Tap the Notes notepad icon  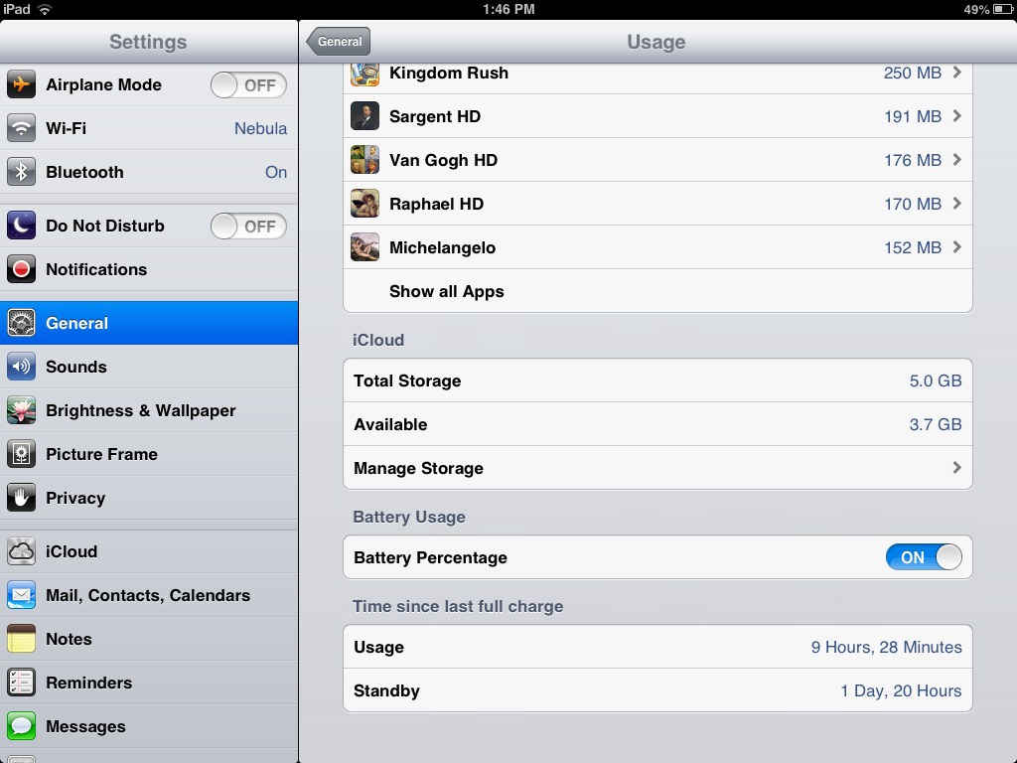(x=21, y=639)
